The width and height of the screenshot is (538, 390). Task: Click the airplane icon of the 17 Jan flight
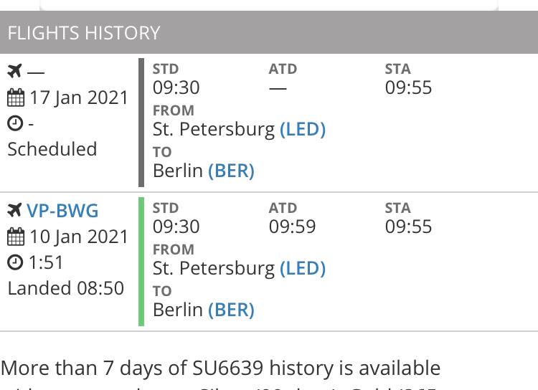(15, 71)
